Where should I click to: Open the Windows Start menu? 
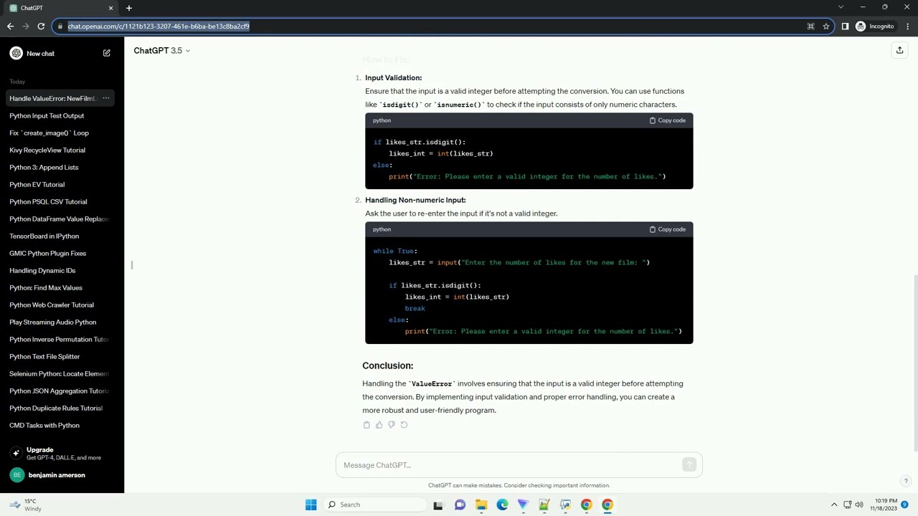coord(311,505)
